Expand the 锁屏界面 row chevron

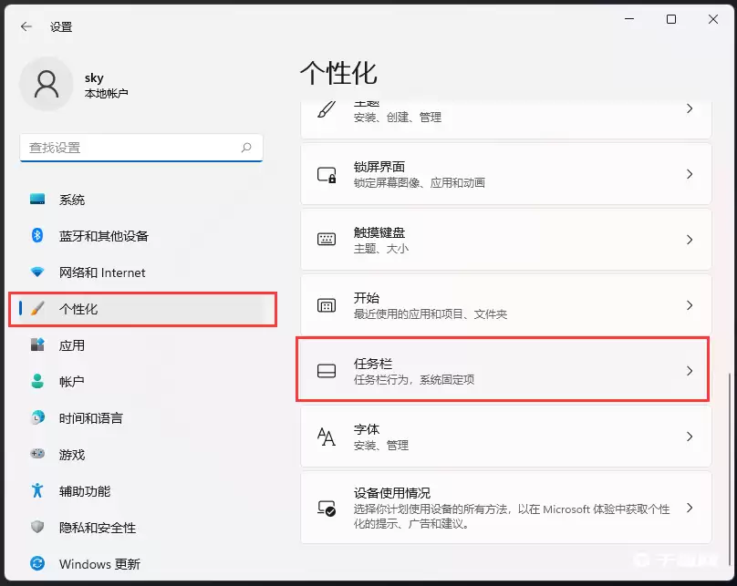point(690,174)
